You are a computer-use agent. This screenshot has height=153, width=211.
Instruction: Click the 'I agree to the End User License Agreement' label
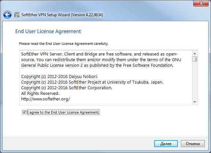[x=63, y=112]
